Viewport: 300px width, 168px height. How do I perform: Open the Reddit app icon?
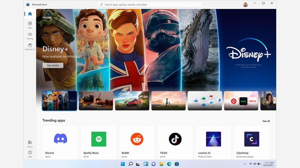tap(137, 139)
